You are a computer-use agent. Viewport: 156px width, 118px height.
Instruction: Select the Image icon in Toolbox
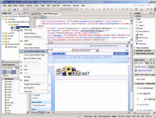pos(137,35)
